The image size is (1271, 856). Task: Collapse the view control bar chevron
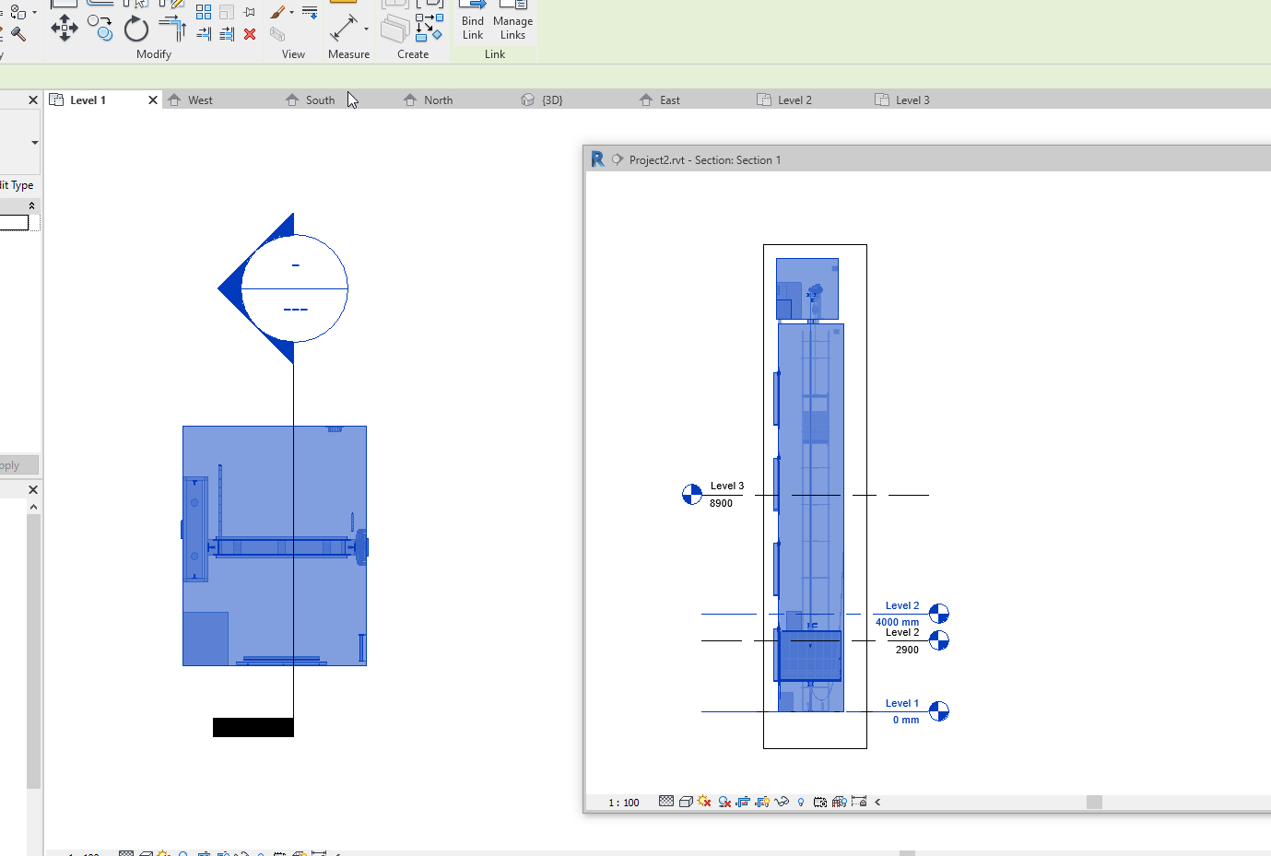[x=877, y=802]
